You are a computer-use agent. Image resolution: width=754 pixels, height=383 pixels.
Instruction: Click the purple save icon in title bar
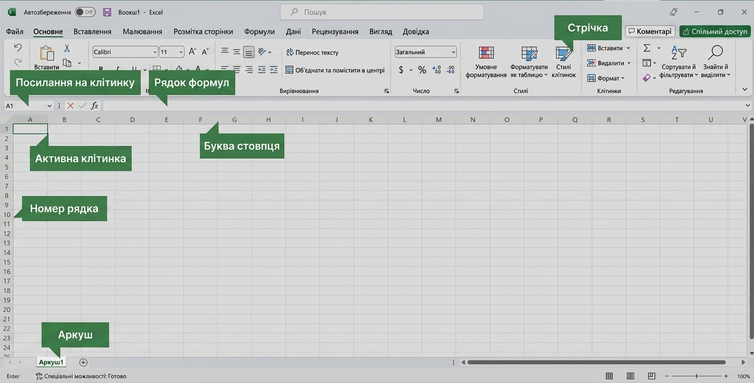click(107, 12)
